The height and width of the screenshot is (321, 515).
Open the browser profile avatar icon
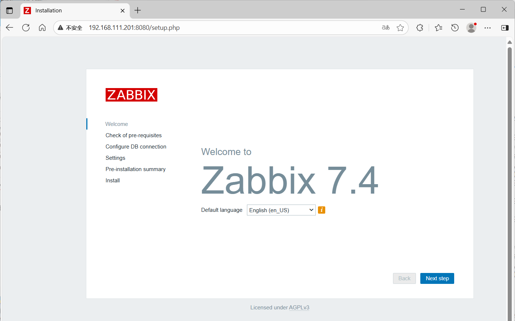coord(471,27)
